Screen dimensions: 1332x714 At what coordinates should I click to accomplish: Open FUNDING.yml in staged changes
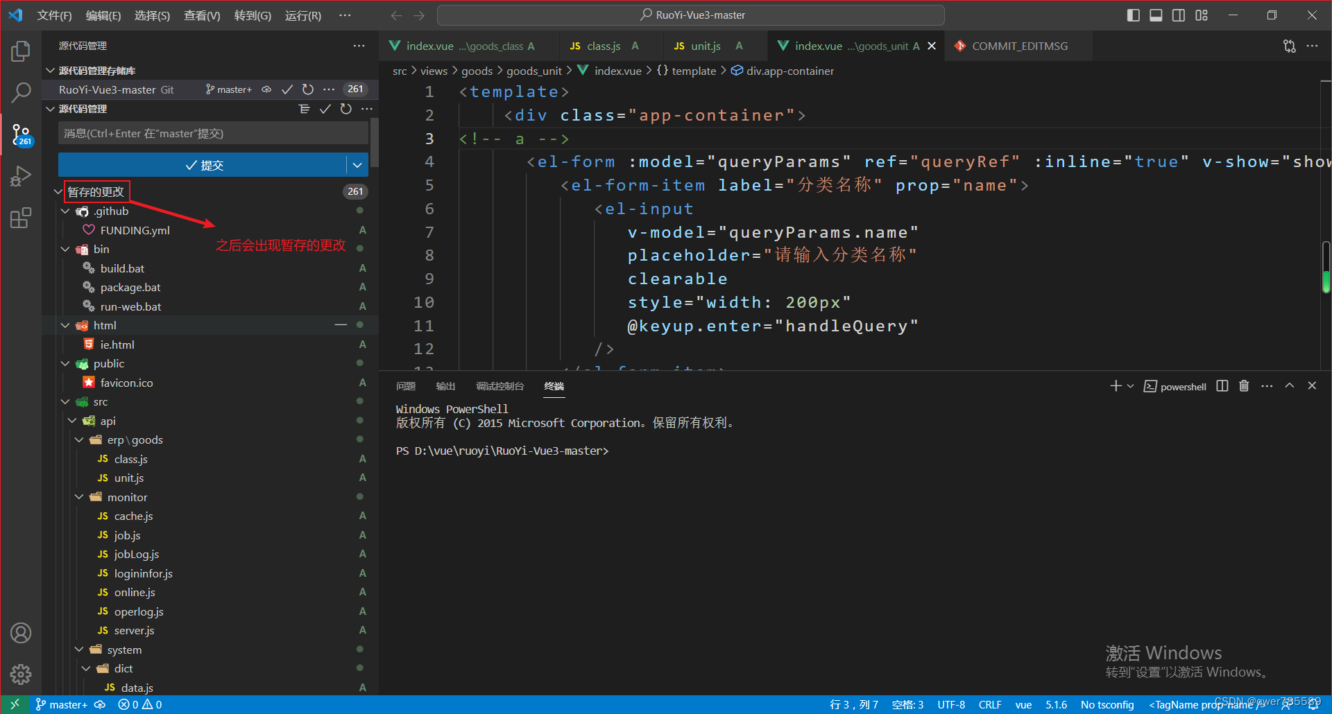(135, 230)
